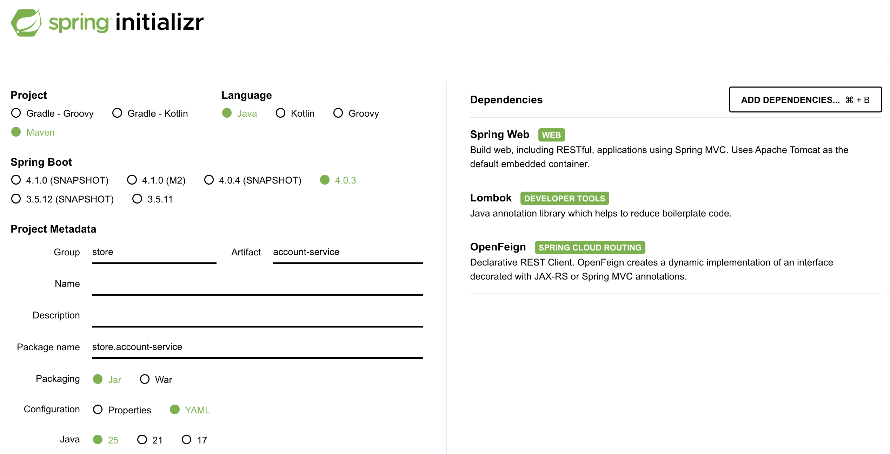
Task: Click the Add Dependencies button
Action: [x=805, y=100]
